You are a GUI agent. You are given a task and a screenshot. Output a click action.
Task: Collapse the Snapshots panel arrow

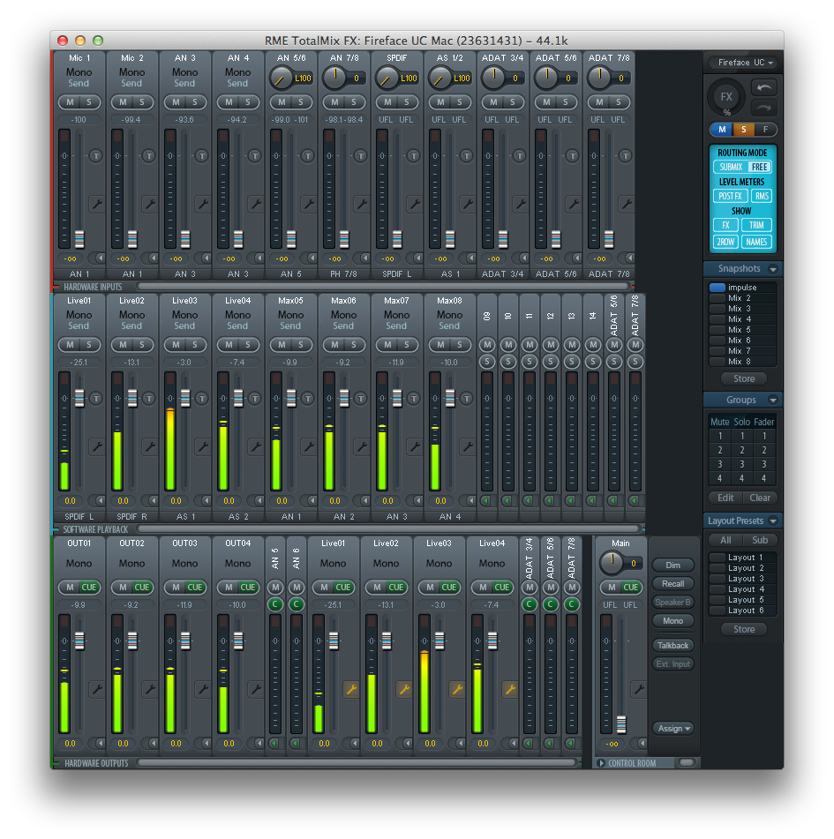point(773,268)
